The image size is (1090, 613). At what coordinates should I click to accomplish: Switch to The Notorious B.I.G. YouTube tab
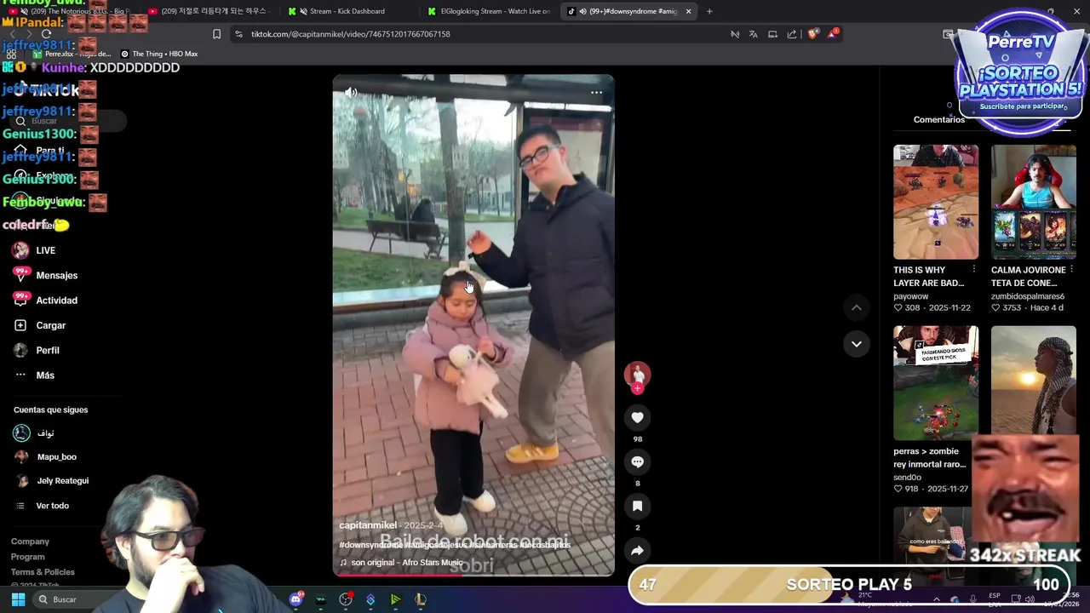(72, 11)
